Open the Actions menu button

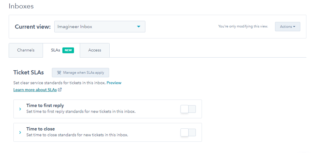[x=287, y=27]
